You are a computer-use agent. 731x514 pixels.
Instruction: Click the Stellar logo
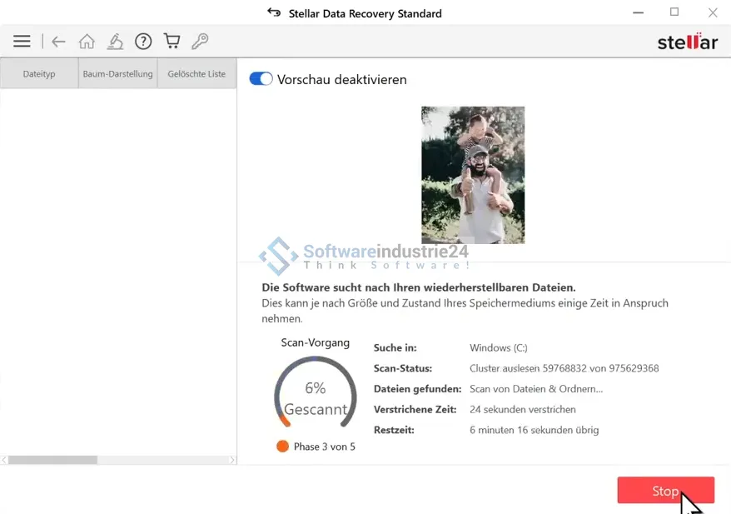coord(687,42)
